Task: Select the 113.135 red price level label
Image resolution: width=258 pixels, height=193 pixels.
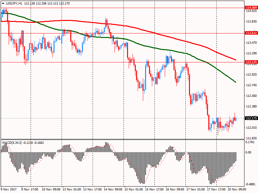Action: tap(251, 62)
